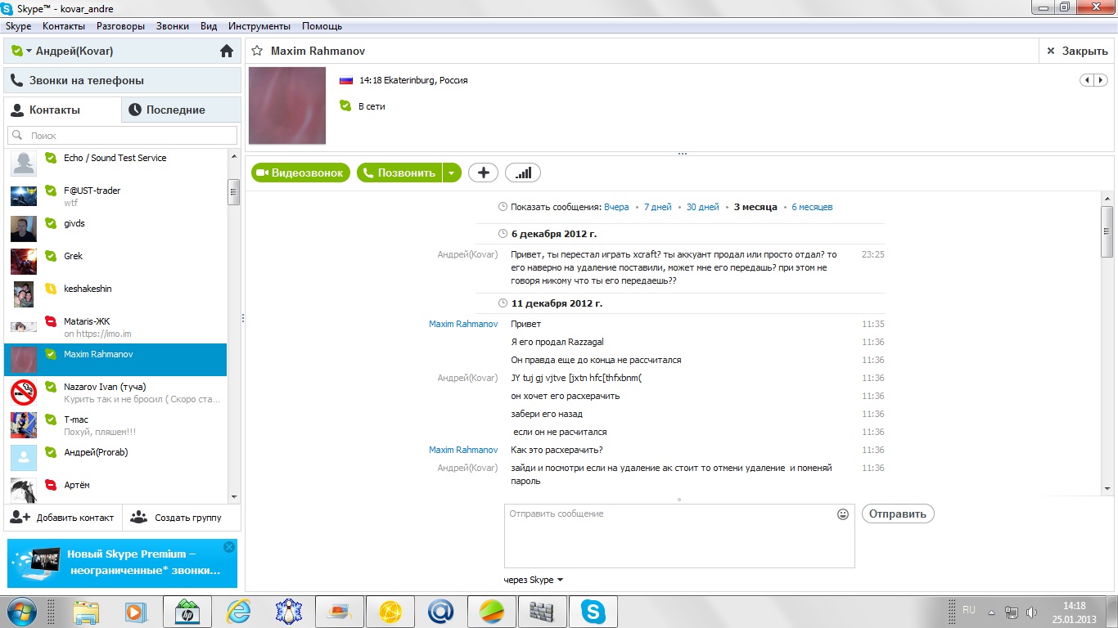Select the Echo / Sound Test Service contact

pos(115,164)
